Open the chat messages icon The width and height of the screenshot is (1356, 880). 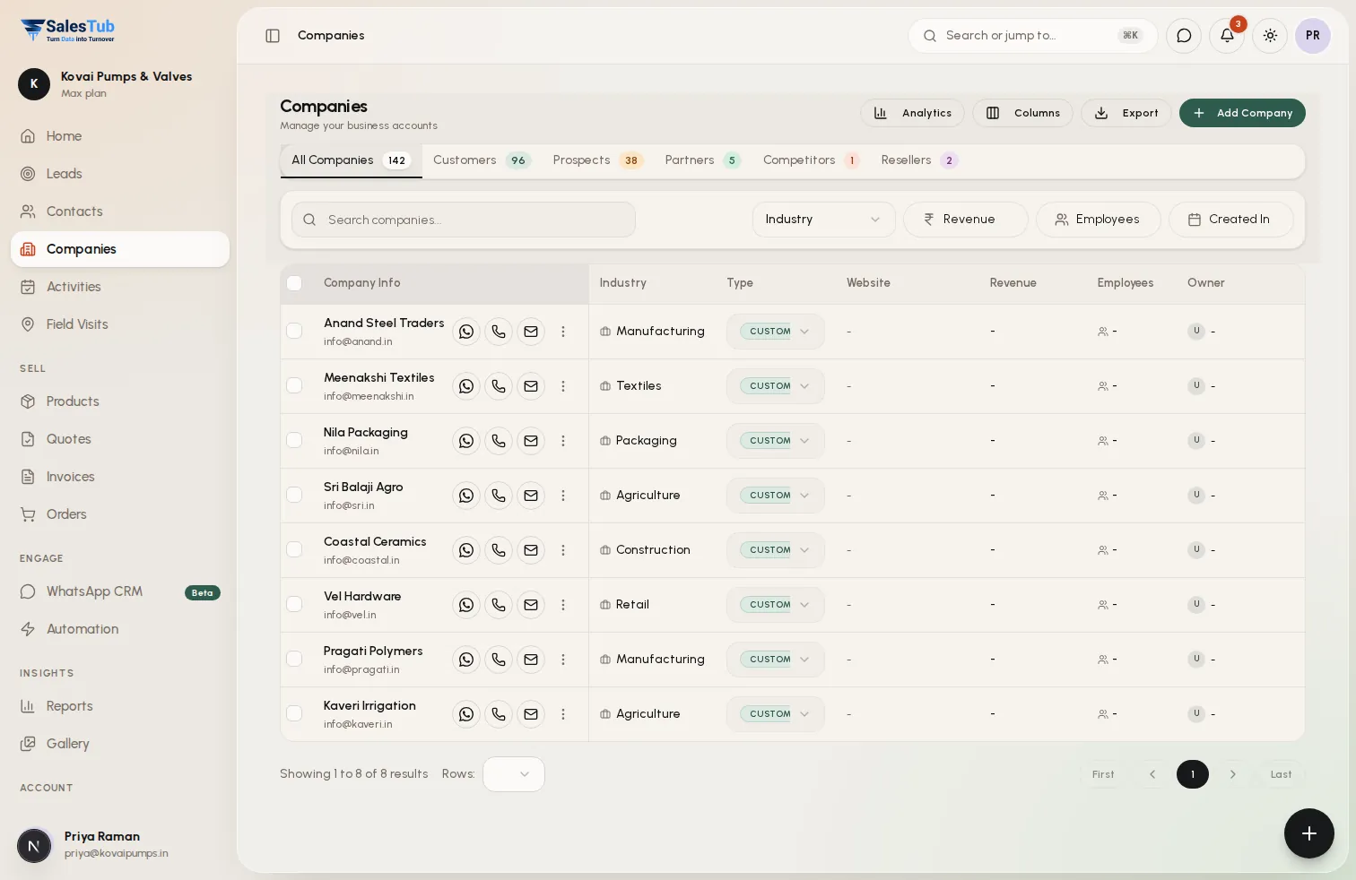coord(1184,36)
